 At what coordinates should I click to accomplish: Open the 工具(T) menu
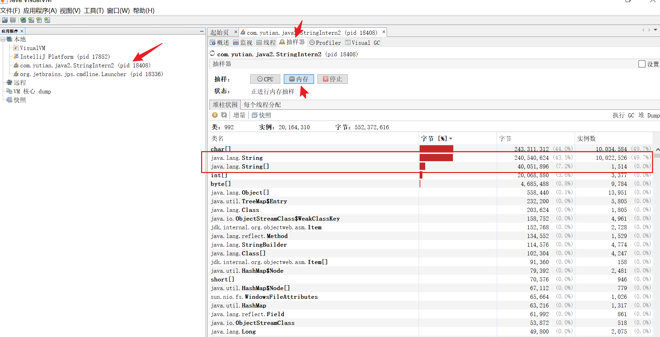93,11
